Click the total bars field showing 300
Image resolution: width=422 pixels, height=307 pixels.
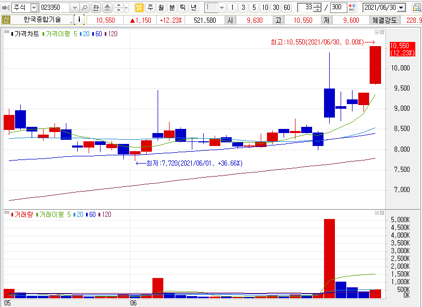(338, 8)
